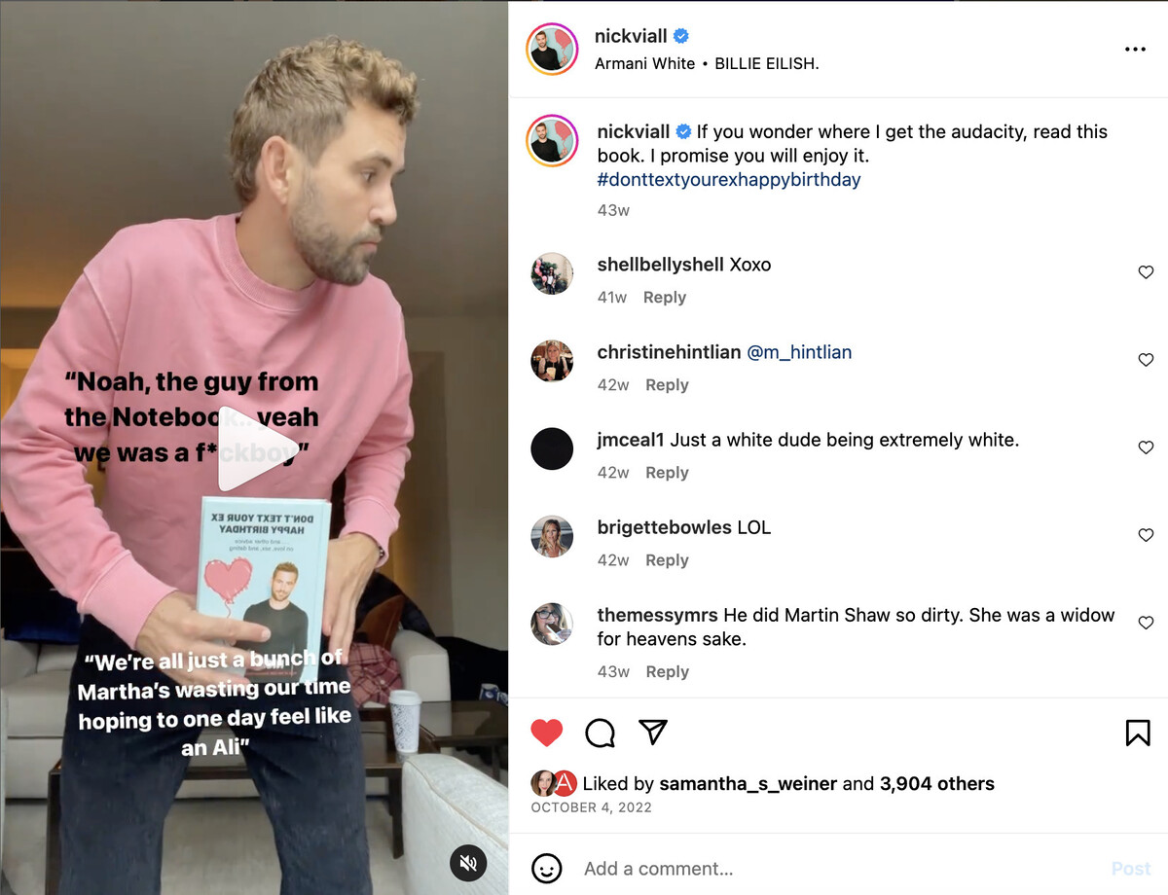Like christinehintlian's comment heart
The width and height of the screenshot is (1168, 895).
pos(1146,360)
